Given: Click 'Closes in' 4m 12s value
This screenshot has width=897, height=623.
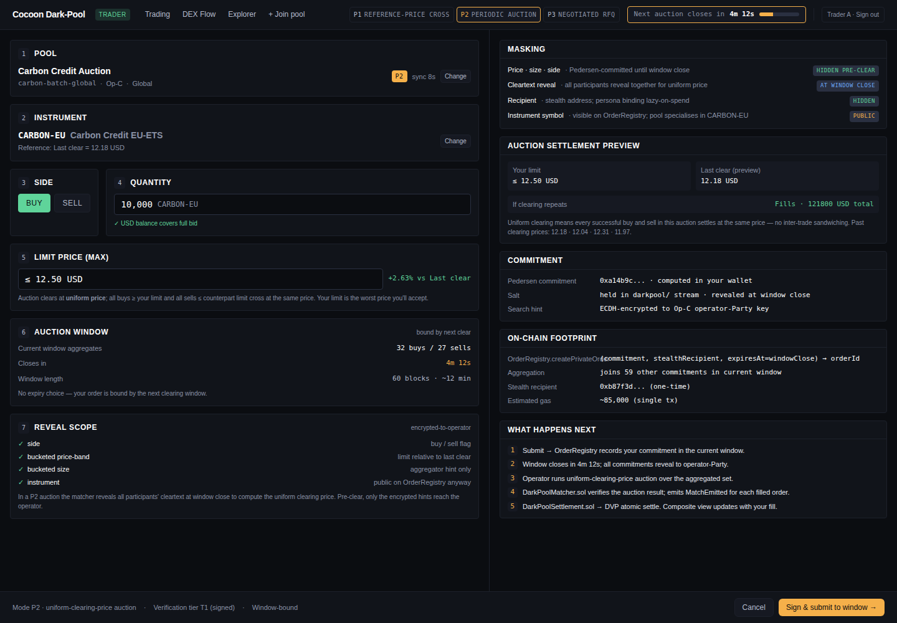Looking at the screenshot, I should [458, 363].
